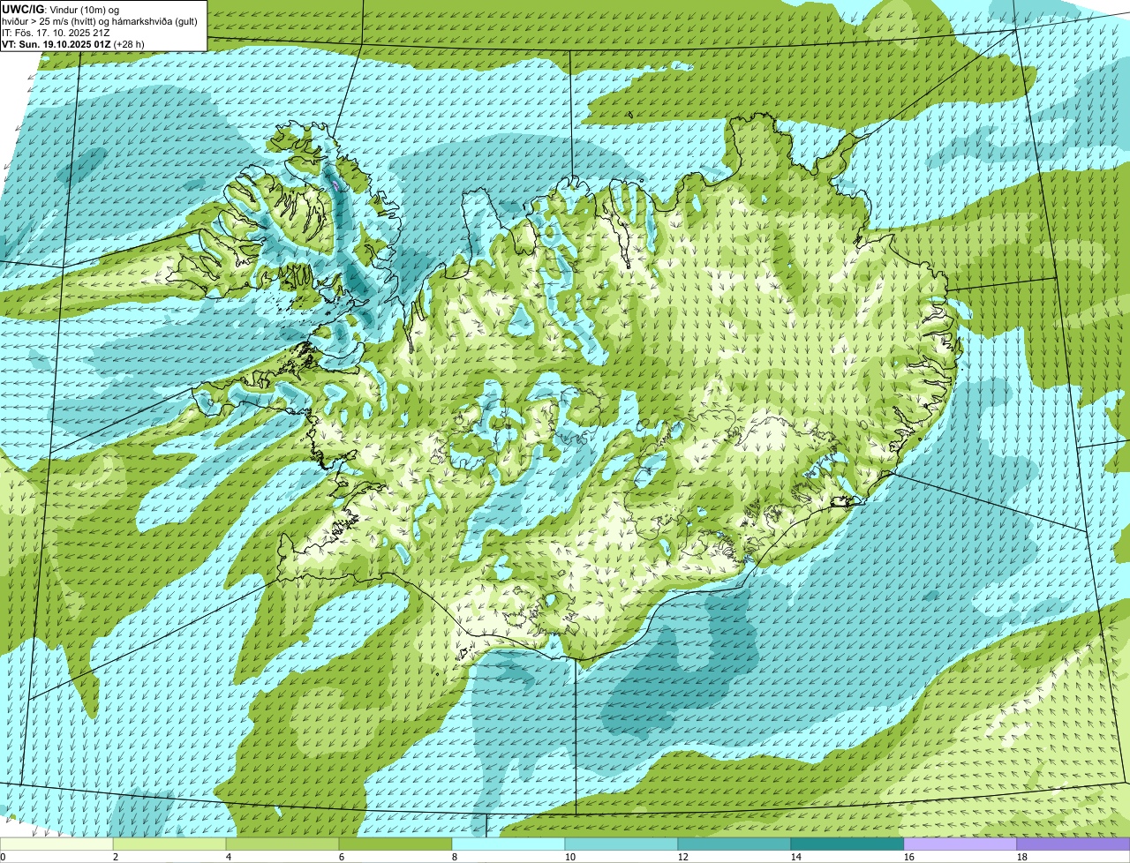Viewport: 1130px width, 863px height.
Task: Click the legend scale label '2'
Action: click(x=116, y=857)
